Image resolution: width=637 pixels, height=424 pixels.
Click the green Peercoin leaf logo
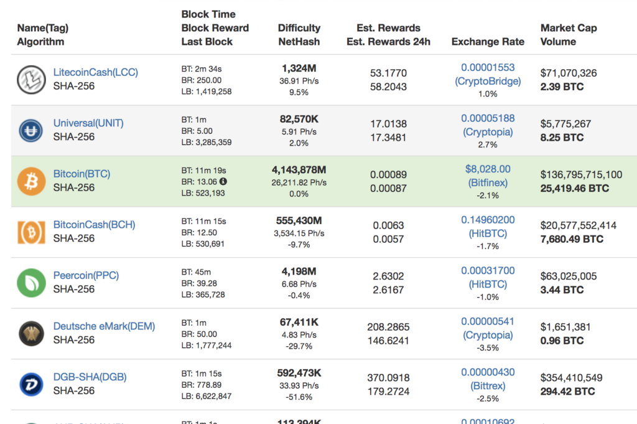coord(31,283)
